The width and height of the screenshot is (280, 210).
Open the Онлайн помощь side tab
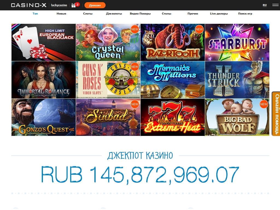[x=276, y=114]
